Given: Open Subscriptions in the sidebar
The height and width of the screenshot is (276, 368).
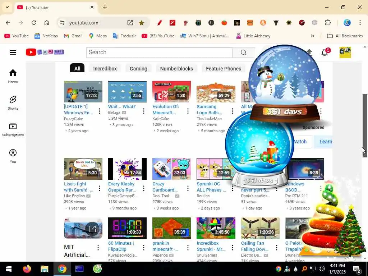Looking at the screenshot, I should point(13,129).
